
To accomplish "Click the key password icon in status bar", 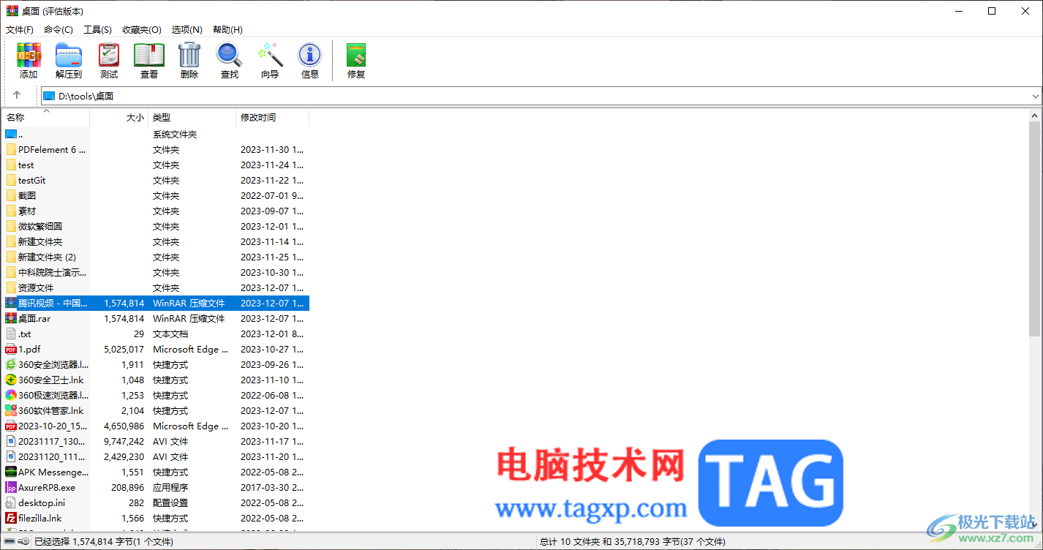I will [24, 542].
